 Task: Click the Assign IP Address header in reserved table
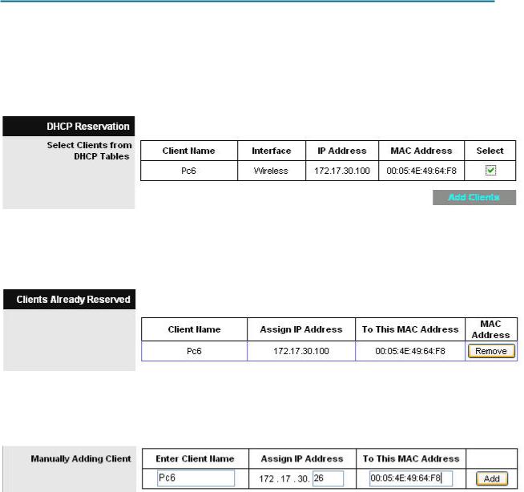pyautogui.click(x=301, y=329)
